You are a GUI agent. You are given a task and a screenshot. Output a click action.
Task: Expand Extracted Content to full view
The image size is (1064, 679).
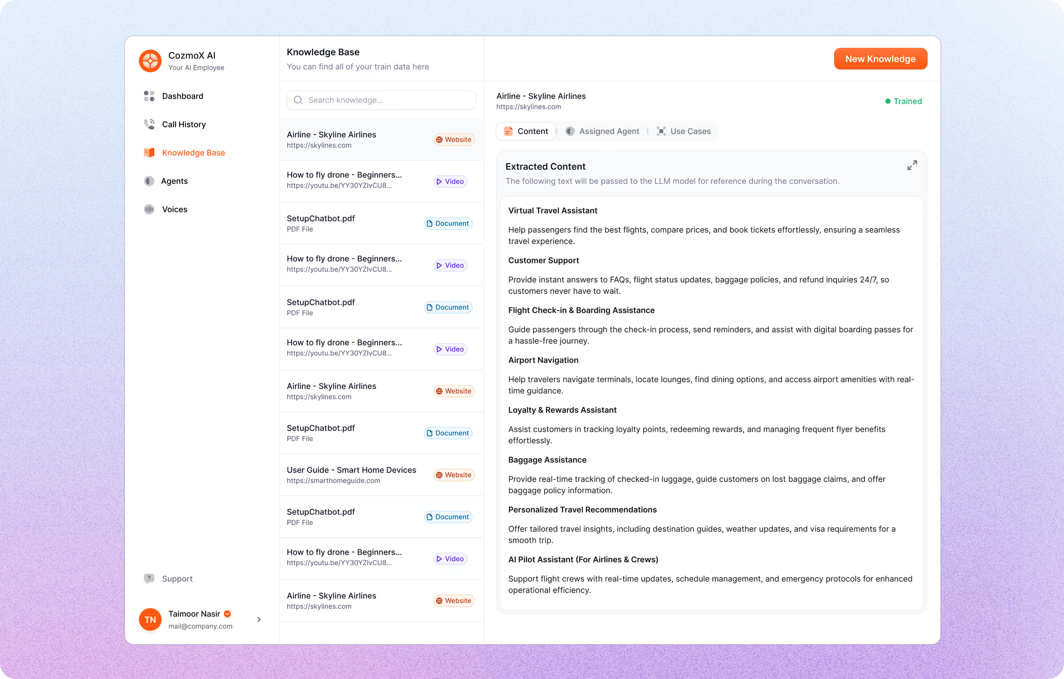912,165
